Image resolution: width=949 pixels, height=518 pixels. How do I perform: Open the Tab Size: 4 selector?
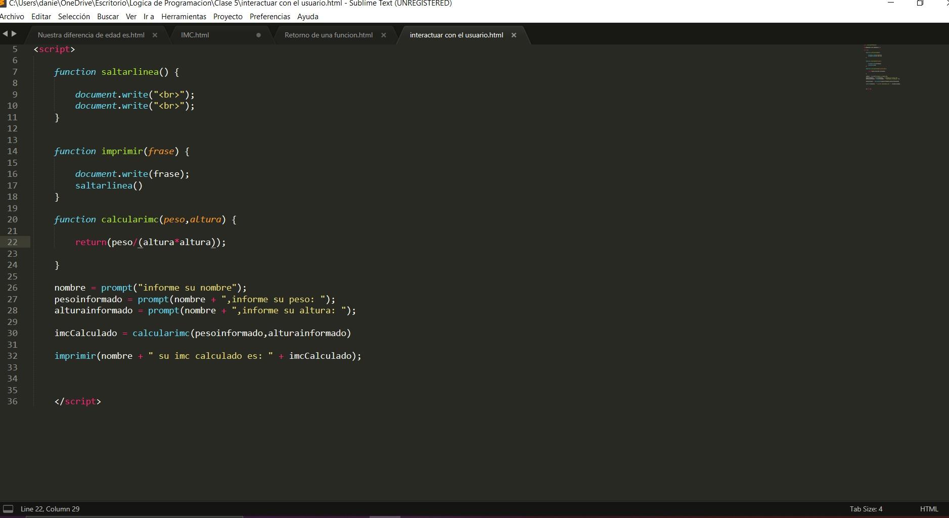point(866,509)
